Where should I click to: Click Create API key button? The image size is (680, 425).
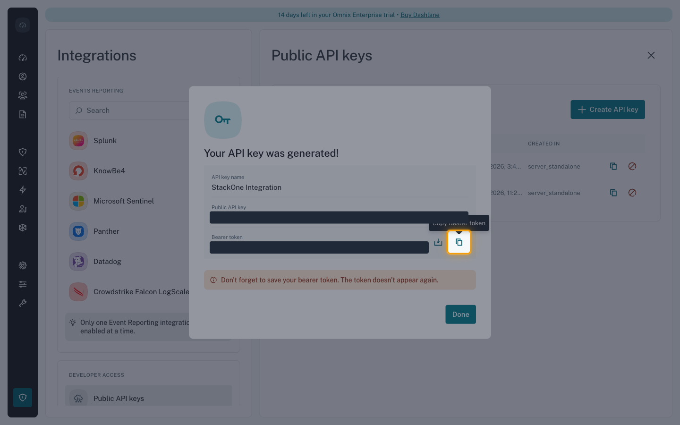(x=608, y=110)
